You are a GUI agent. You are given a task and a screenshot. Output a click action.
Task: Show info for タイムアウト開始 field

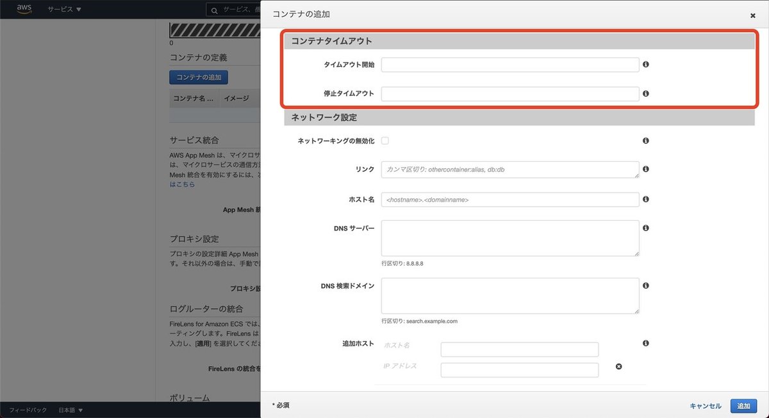click(x=646, y=65)
